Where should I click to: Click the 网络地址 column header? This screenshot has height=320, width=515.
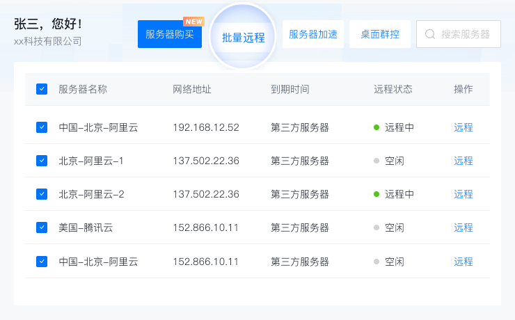[x=192, y=89]
